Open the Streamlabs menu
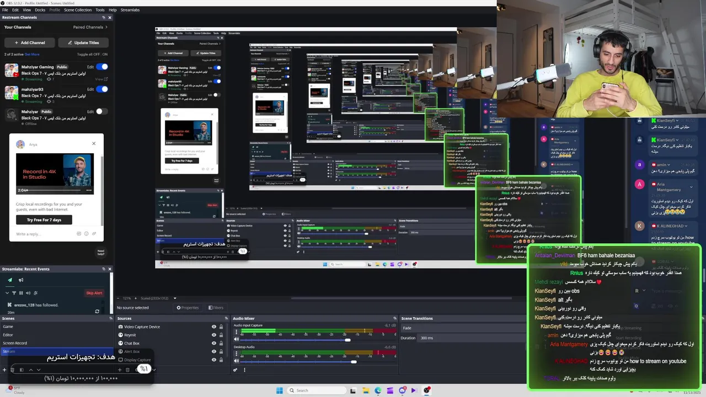This screenshot has height=397, width=706. [130, 10]
